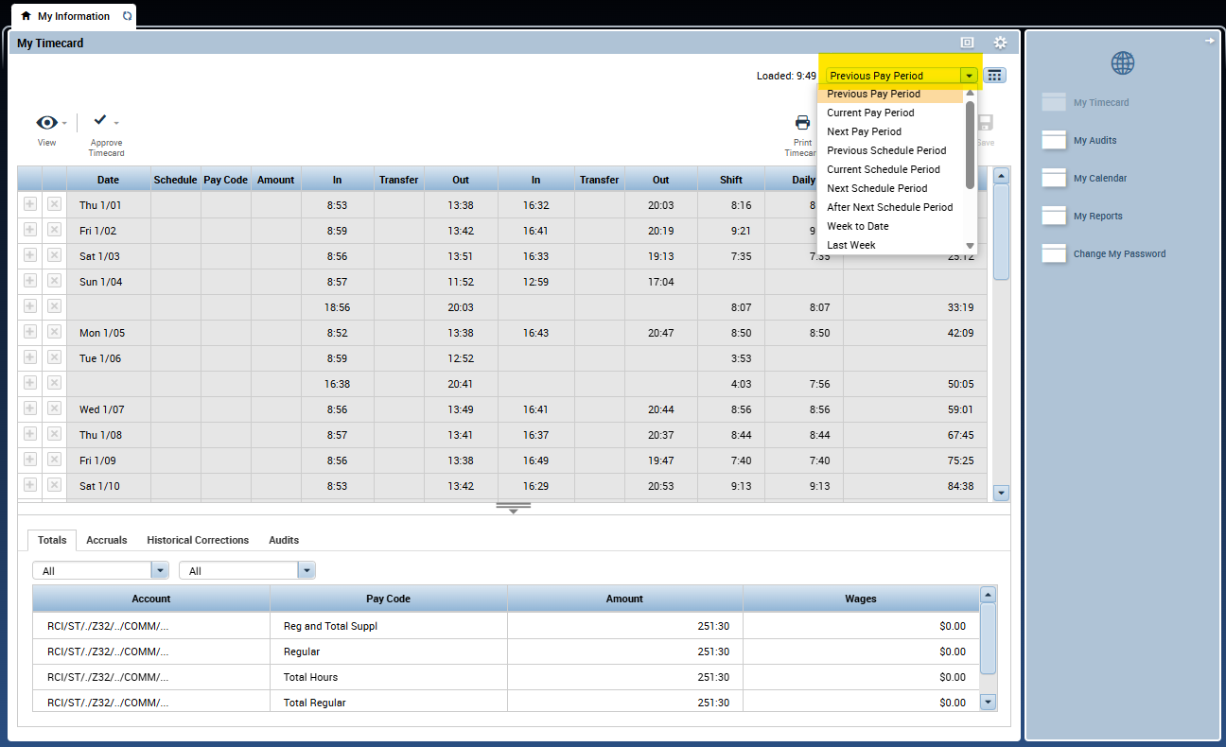Delete the Mon 1/05 row with X icon
The width and height of the screenshot is (1226, 747).
pyautogui.click(x=54, y=332)
